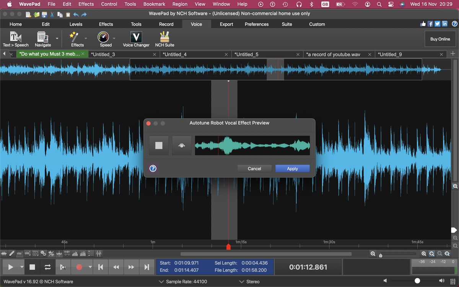Open the Navigate tool
Viewport: 459px width, 287px height.
(x=43, y=38)
